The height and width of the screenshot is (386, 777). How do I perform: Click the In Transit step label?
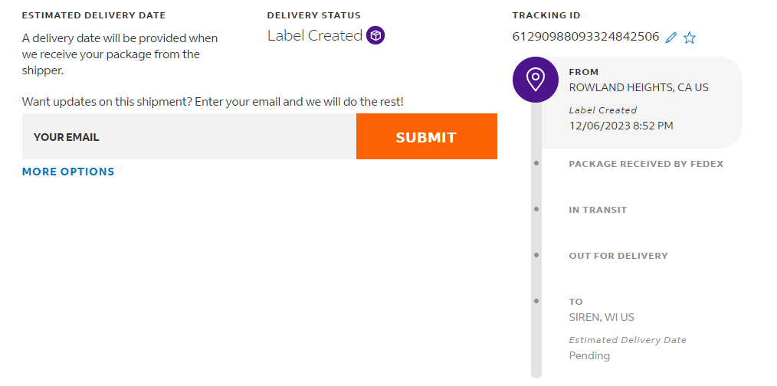598,210
